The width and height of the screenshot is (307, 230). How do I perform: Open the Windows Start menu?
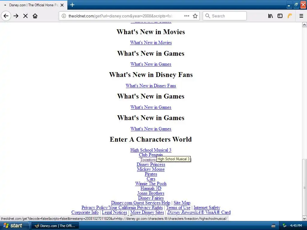click(x=15, y=226)
